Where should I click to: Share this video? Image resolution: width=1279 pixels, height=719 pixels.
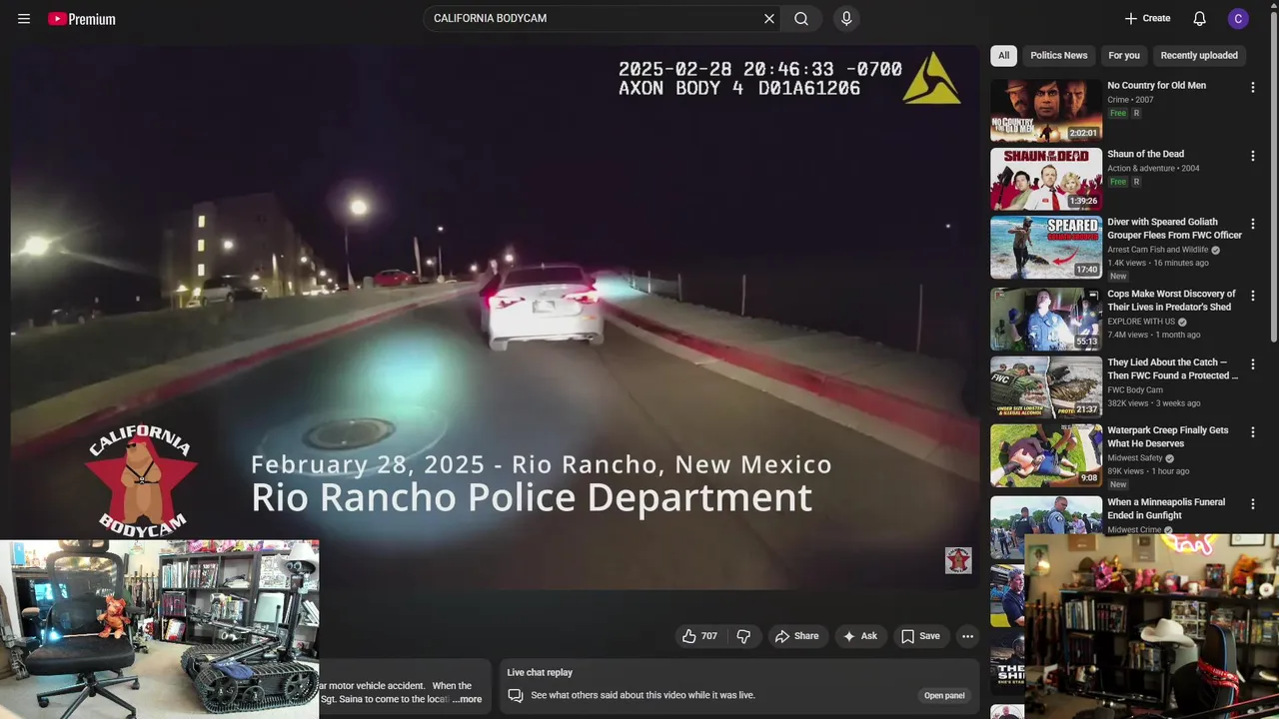(x=796, y=636)
